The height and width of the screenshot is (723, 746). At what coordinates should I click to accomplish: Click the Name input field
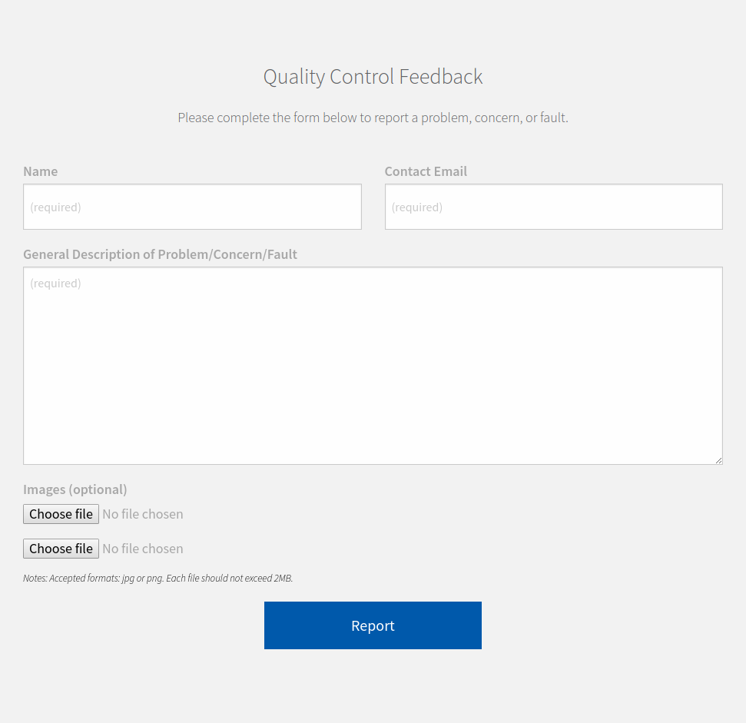pyautogui.click(x=192, y=207)
